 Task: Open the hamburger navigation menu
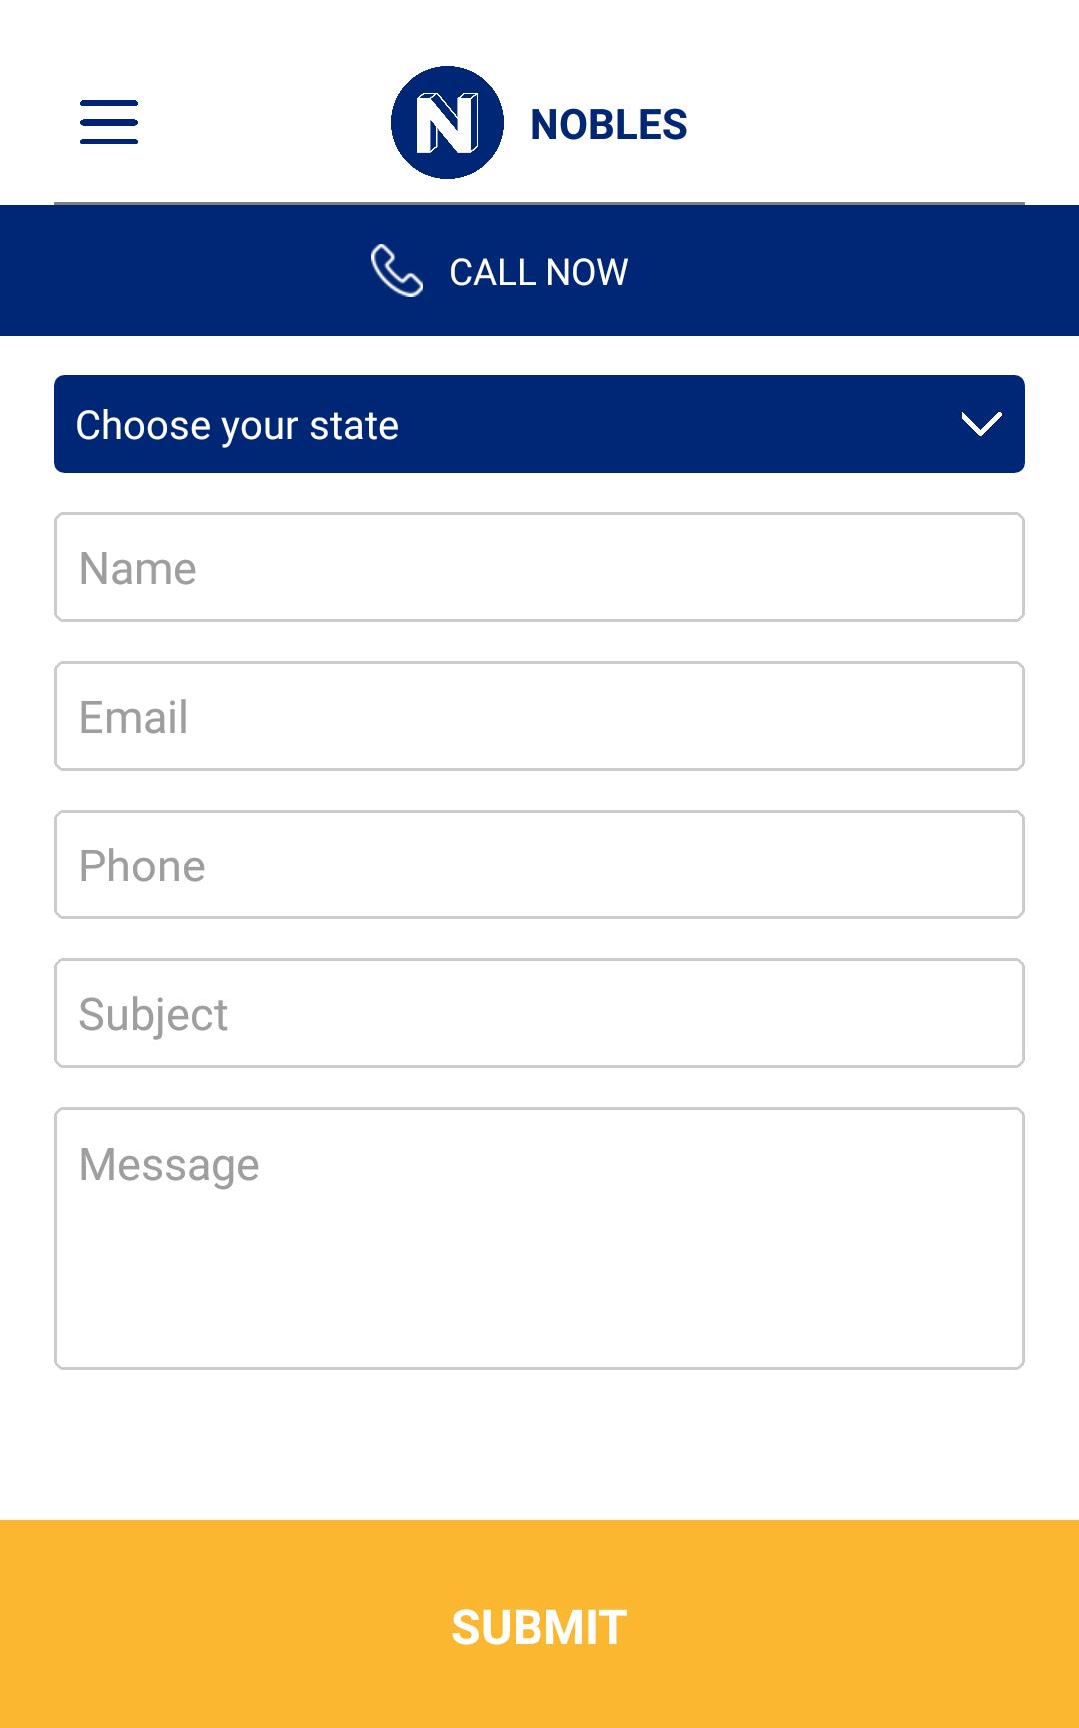tap(109, 122)
